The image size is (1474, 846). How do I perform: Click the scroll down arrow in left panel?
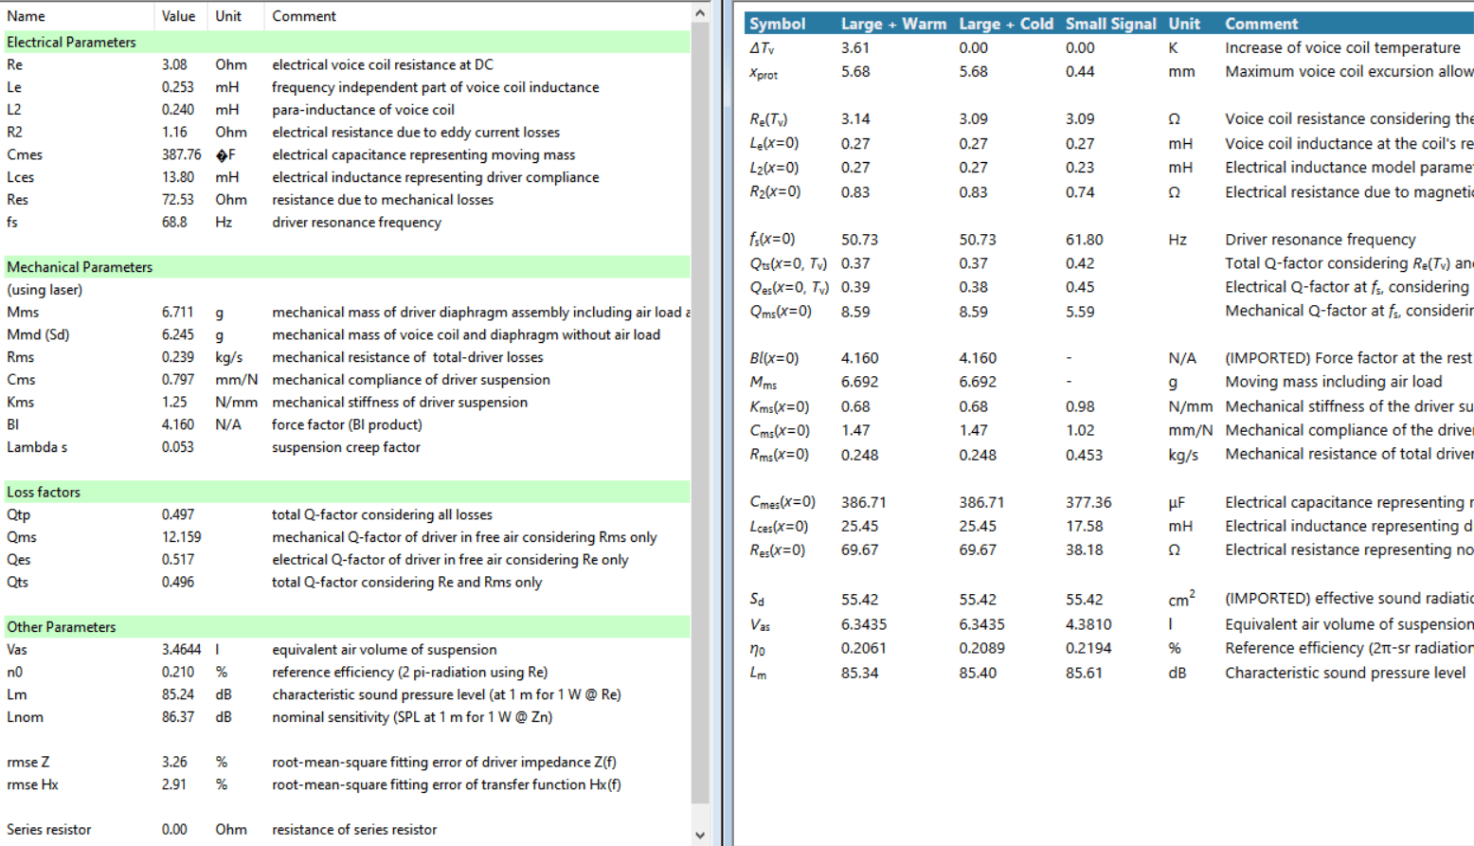[x=700, y=835]
